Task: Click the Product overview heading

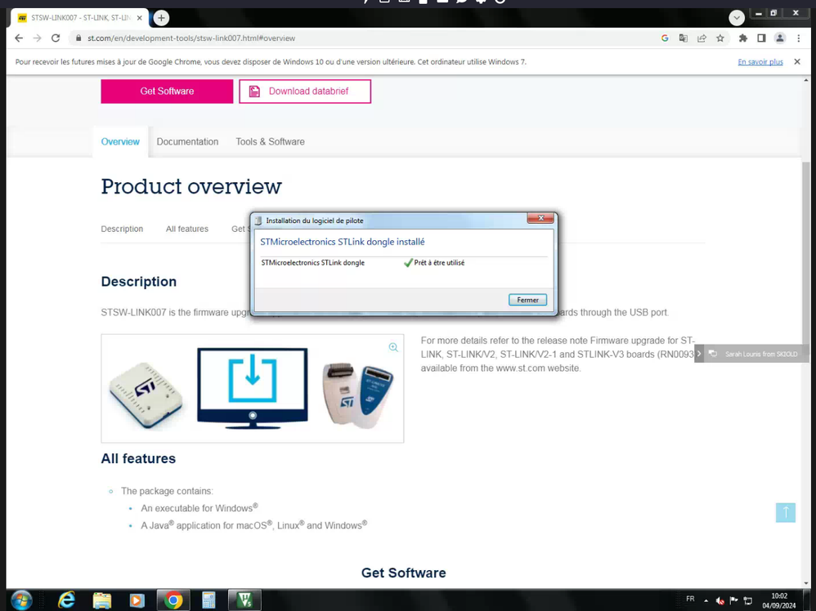Action: 191,186
